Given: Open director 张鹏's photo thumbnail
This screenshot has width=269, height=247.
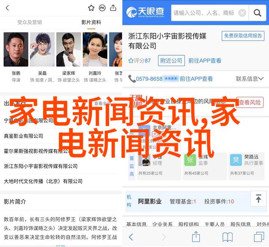Looking at the screenshot, I should click(x=16, y=49).
